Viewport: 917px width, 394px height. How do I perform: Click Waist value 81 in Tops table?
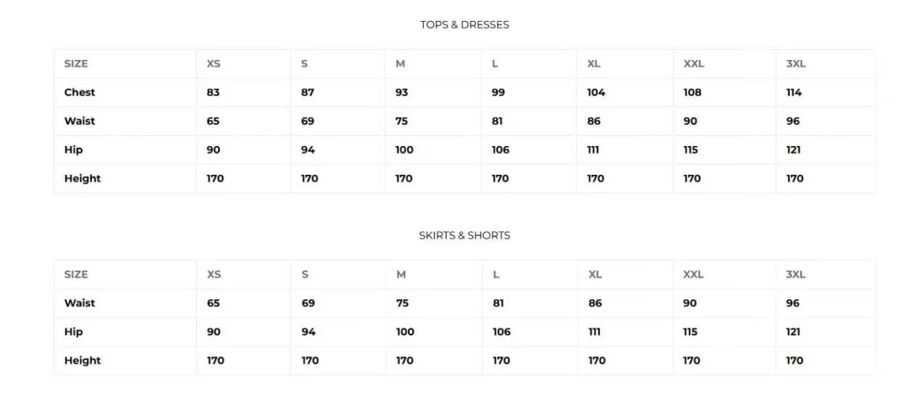(x=497, y=121)
